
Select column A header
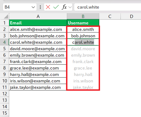click(x=38, y=16)
